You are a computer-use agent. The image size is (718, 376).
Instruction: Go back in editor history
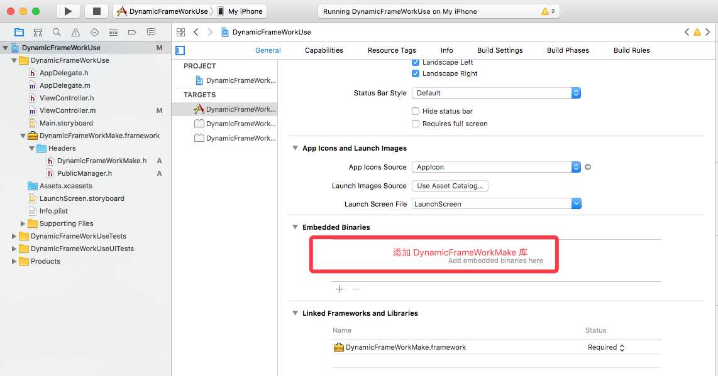tap(196, 32)
